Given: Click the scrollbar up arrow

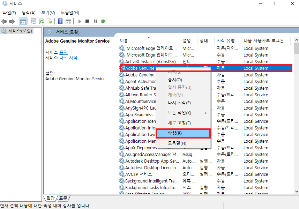Looking at the screenshot, I should pos(297,40).
